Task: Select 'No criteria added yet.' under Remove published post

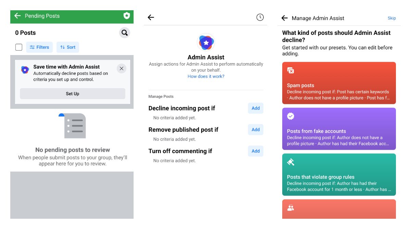Action: point(175,139)
